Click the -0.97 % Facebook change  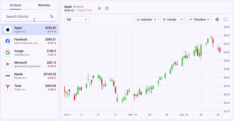(x=51, y=43)
